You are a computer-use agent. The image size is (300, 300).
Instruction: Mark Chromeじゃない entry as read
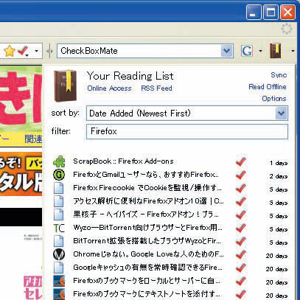tap(241, 254)
